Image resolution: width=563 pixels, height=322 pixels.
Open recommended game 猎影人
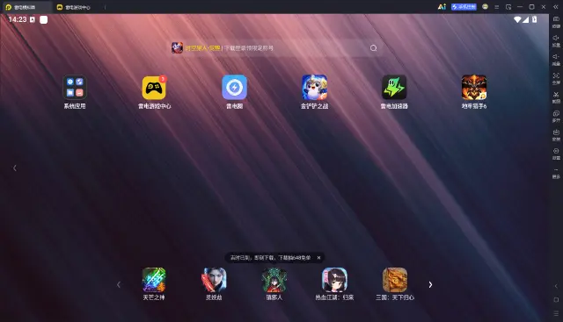[x=274, y=280]
